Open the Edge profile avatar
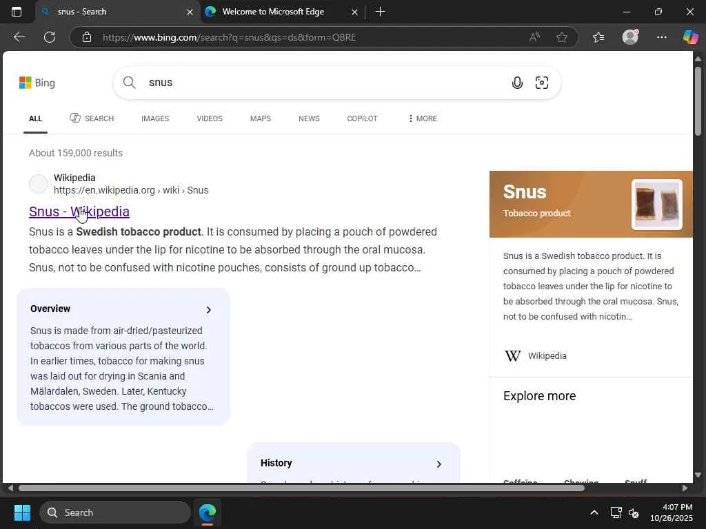706x529 pixels. [x=630, y=37]
